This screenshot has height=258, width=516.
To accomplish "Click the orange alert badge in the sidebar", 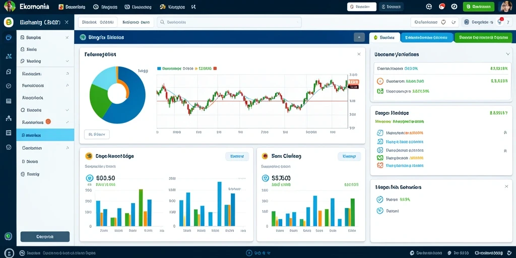I will click(x=48, y=121).
